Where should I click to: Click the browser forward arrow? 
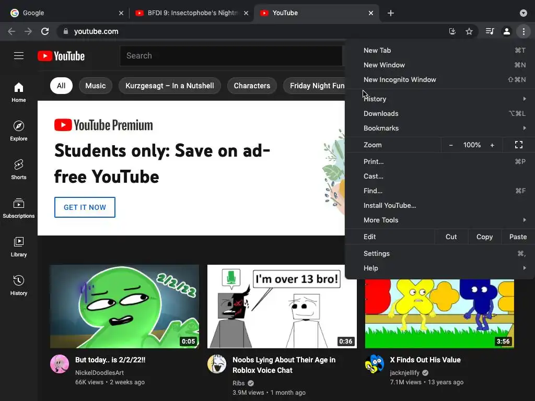[28, 31]
